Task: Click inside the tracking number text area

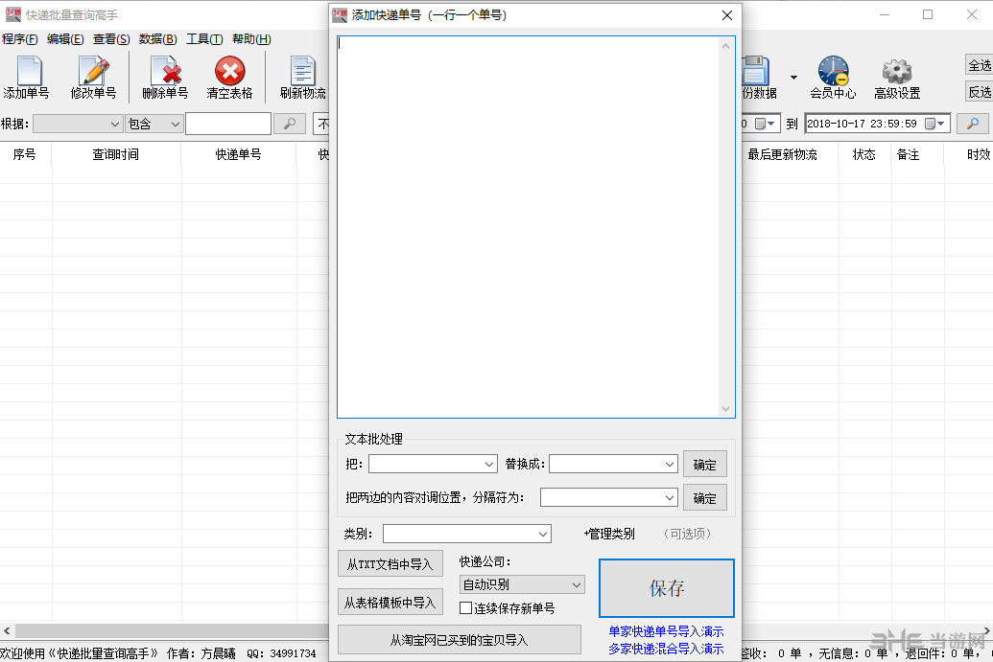Action: point(529,227)
